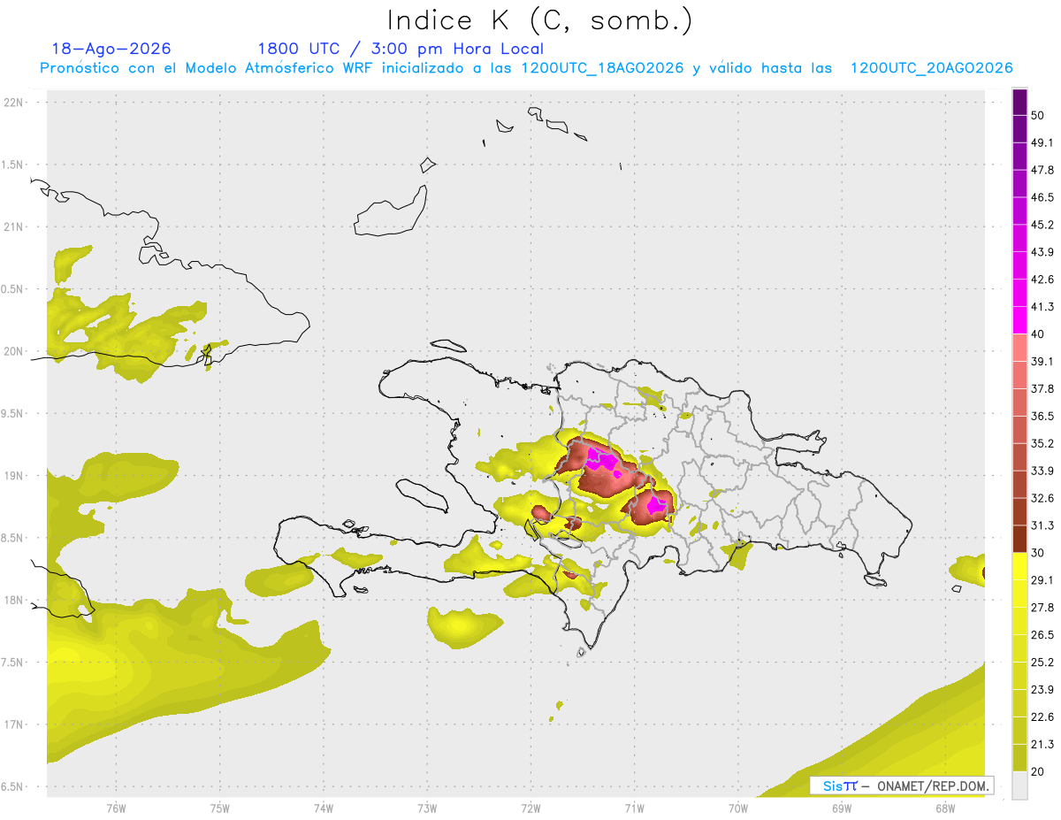Image resolution: width=1061 pixels, height=820 pixels.
Task: Click the latitude axis label "18N"
Action: click(x=13, y=600)
